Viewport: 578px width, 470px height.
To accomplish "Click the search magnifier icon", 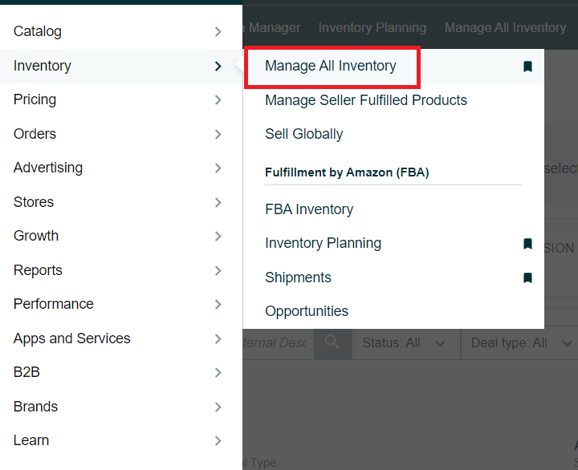I will (x=332, y=342).
